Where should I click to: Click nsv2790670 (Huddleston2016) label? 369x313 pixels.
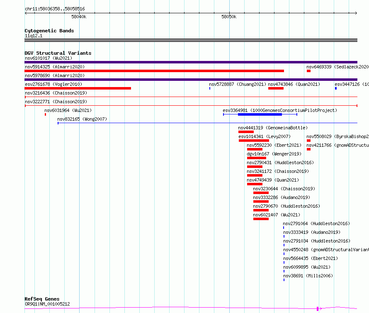286,206
